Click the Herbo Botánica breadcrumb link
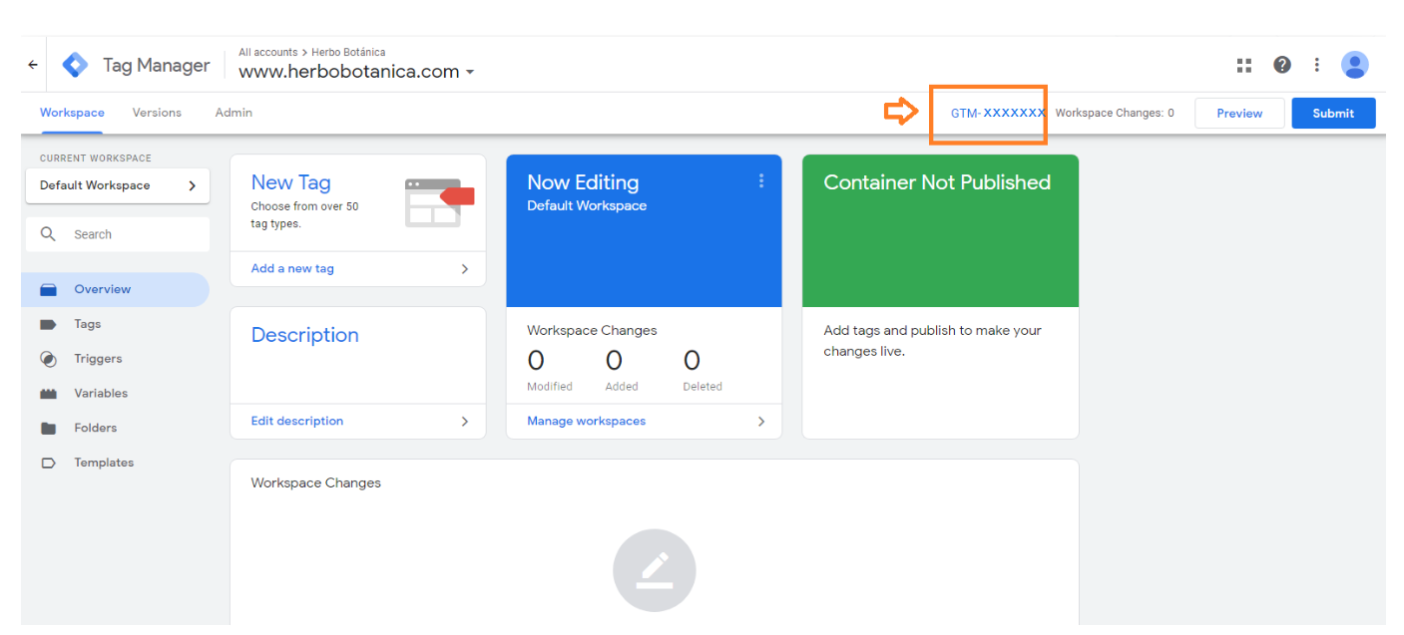Image resolution: width=1404 pixels, height=635 pixels. pyautogui.click(x=348, y=52)
